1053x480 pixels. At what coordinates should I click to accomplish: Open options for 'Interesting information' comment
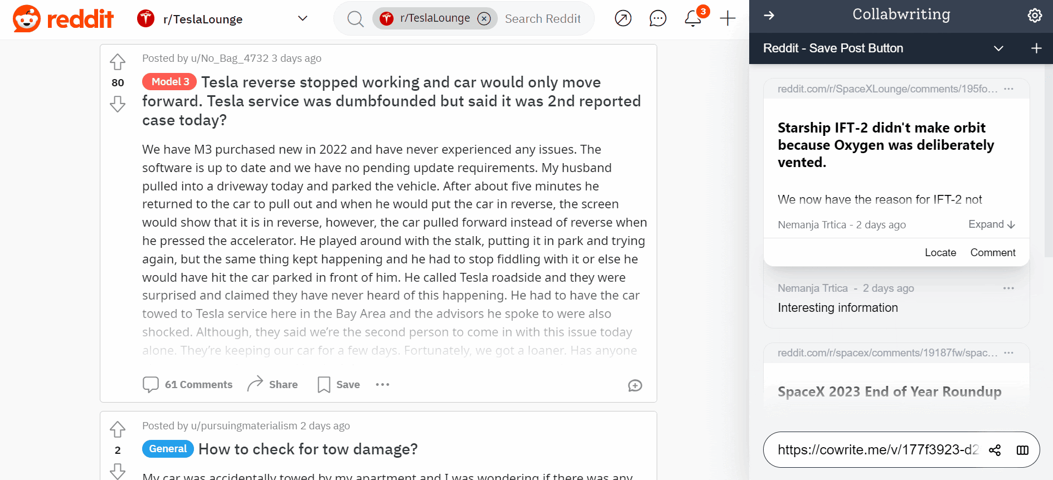tap(1009, 288)
